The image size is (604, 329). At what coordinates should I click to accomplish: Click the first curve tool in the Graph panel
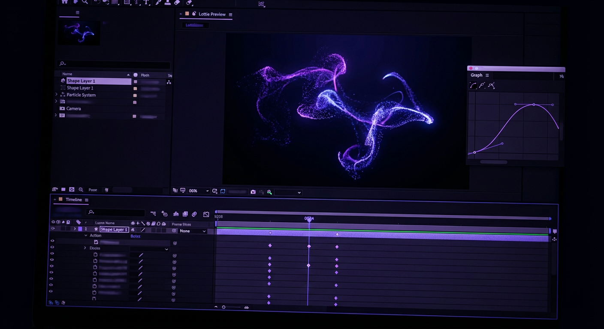[473, 86]
